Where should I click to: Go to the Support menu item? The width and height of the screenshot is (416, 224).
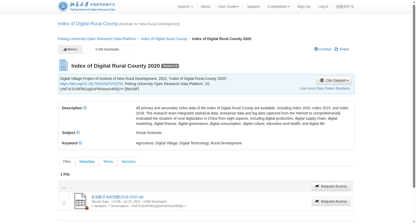click(253, 7)
